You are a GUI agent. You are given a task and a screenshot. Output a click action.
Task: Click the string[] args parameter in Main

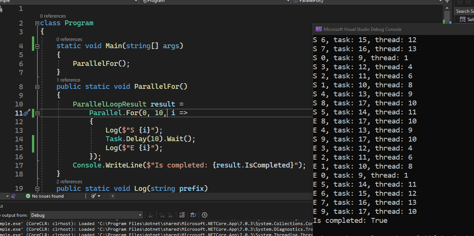pyautogui.click(x=153, y=46)
